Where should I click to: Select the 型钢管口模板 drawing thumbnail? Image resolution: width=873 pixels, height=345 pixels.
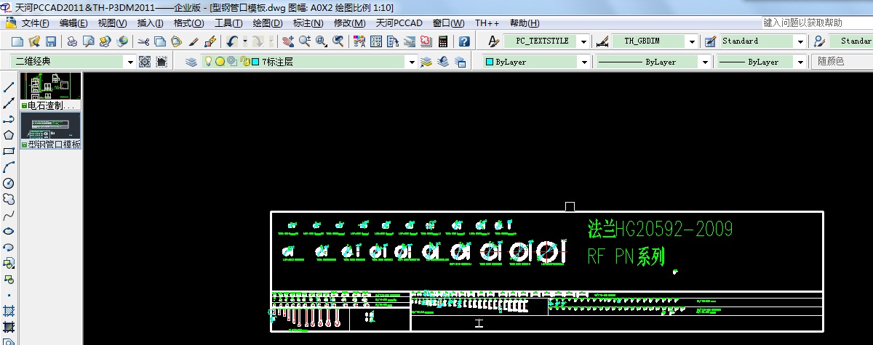tap(50, 131)
